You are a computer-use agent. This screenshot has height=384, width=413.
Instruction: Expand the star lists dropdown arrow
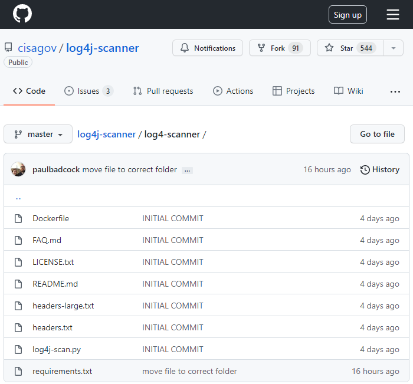tap(394, 48)
